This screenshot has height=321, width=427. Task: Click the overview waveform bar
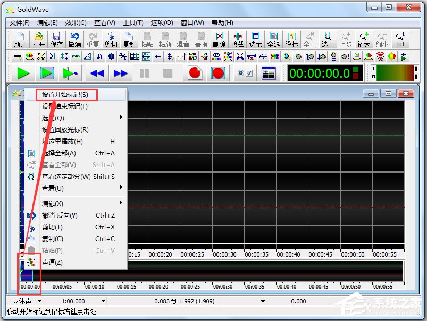point(212,271)
